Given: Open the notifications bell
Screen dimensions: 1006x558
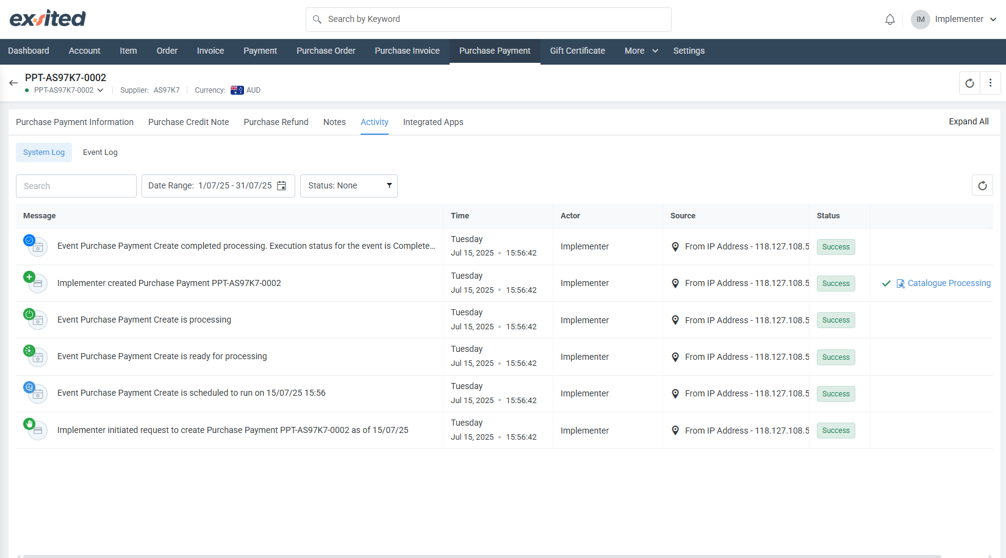Looking at the screenshot, I should (x=890, y=20).
